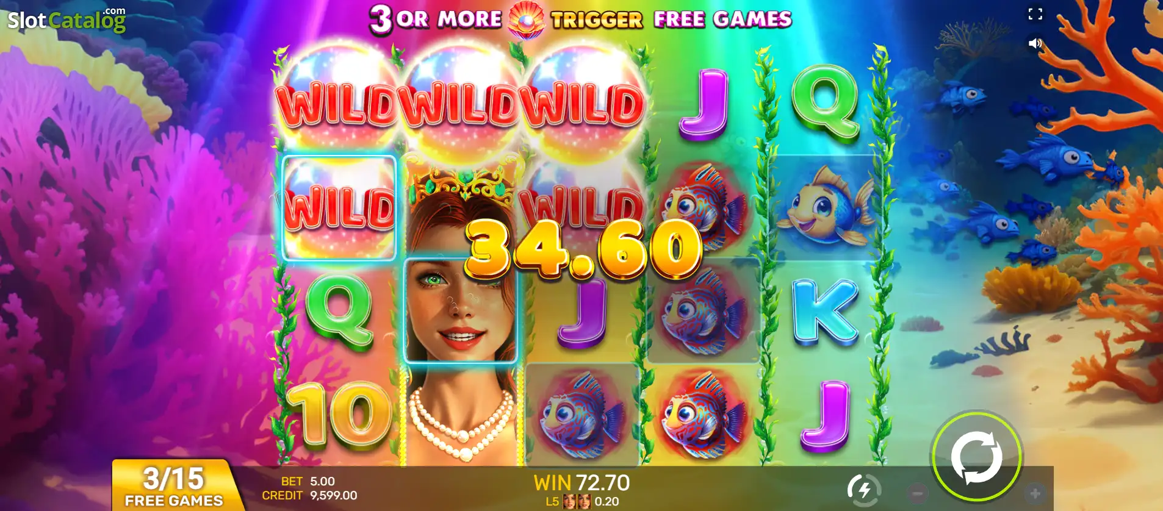Open the SlotCatalog.com logo link

coord(67,20)
